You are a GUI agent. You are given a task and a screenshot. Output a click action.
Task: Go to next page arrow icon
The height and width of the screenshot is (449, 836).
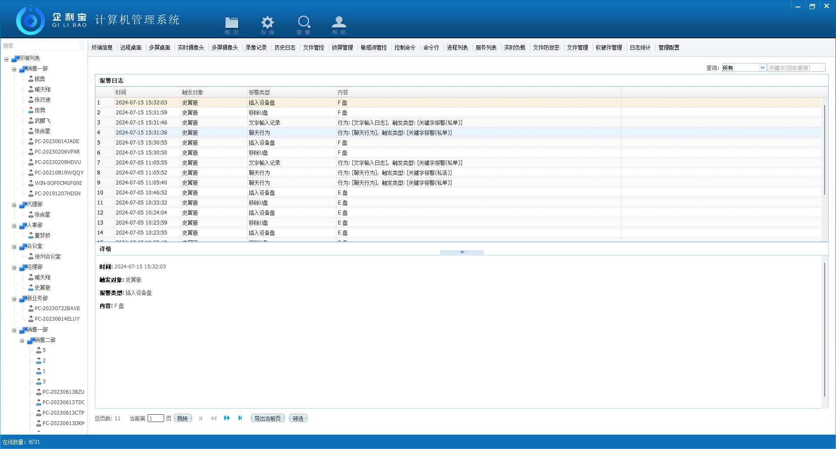[x=227, y=418]
